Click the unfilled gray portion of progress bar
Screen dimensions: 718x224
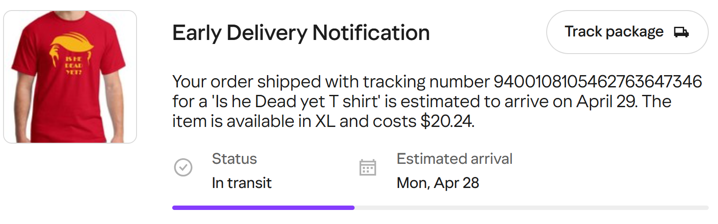(531, 208)
